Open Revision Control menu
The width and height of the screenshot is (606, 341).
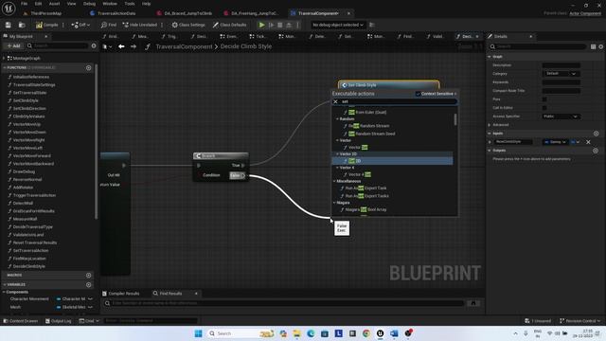click(x=580, y=321)
